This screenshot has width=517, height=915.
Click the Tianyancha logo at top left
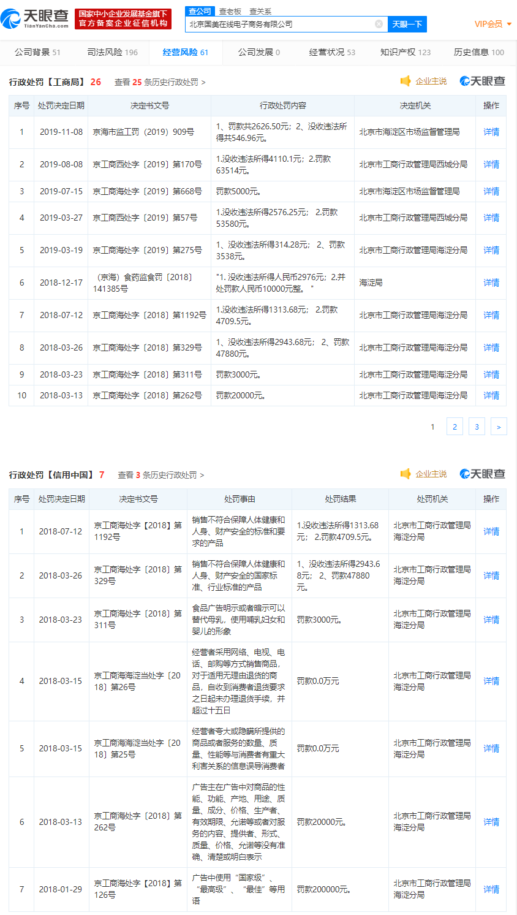(35, 18)
